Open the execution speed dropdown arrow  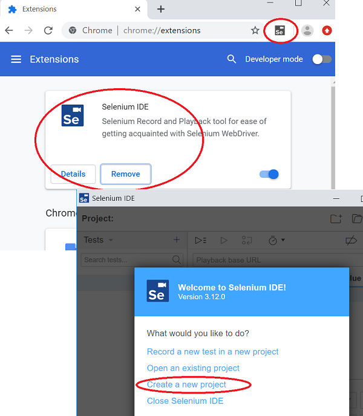point(283,240)
